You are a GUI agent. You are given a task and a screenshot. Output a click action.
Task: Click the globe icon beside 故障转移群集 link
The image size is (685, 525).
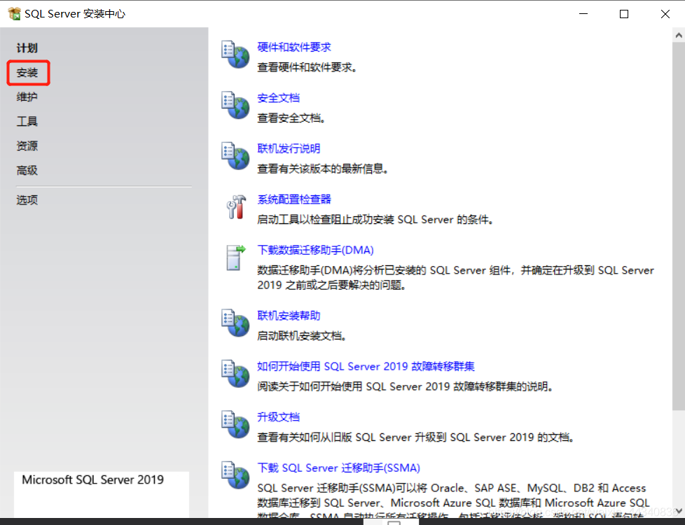[235, 374]
